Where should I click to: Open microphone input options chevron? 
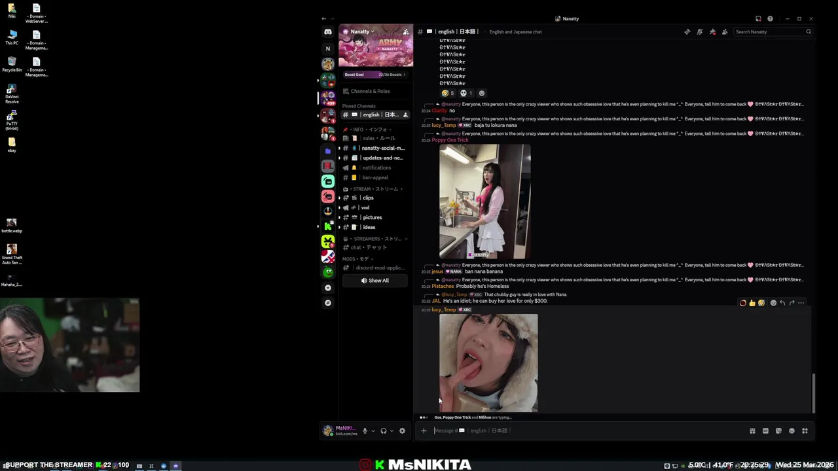pyautogui.click(x=373, y=430)
